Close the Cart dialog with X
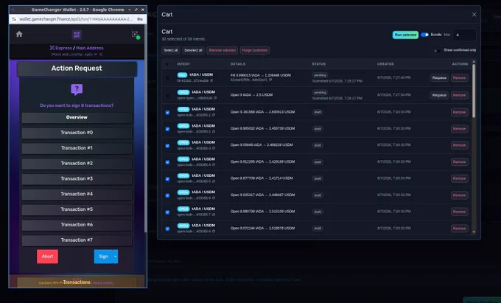Image resolution: width=501 pixels, height=303 pixels. (x=474, y=15)
